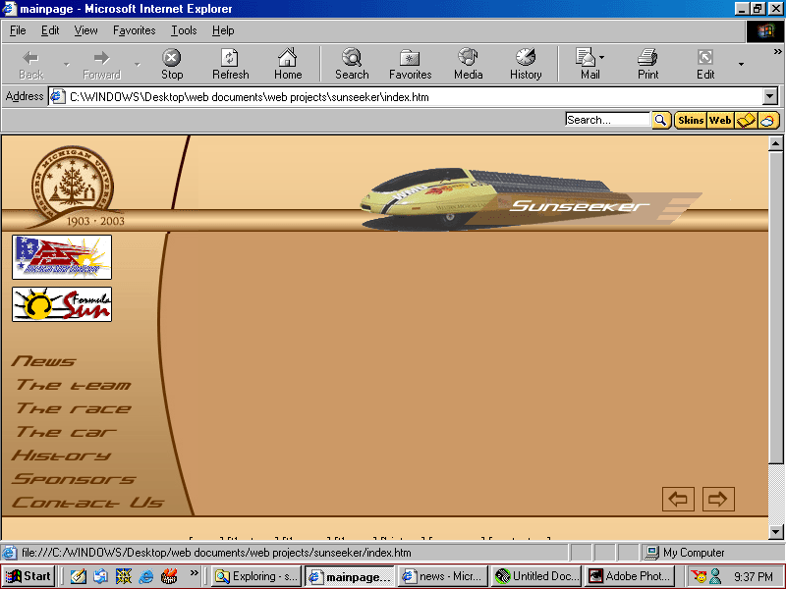This screenshot has width=786, height=589.
Task: Click the yellow highlighter toolbar icon
Action: click(746, 120)
